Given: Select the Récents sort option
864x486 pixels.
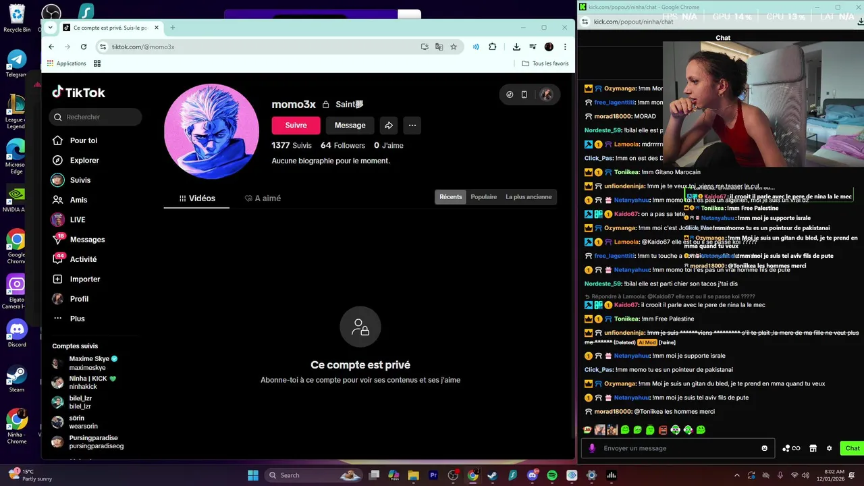Looking at the screenshot, I should pos(451,197).
